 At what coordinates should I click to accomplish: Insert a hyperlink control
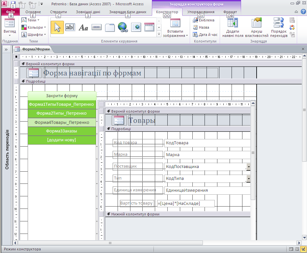coord(123,27)
